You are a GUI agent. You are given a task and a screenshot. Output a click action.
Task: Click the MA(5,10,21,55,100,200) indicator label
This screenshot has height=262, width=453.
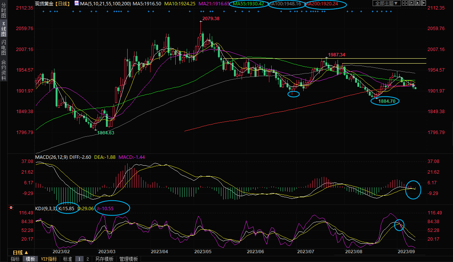pos(106,4)
